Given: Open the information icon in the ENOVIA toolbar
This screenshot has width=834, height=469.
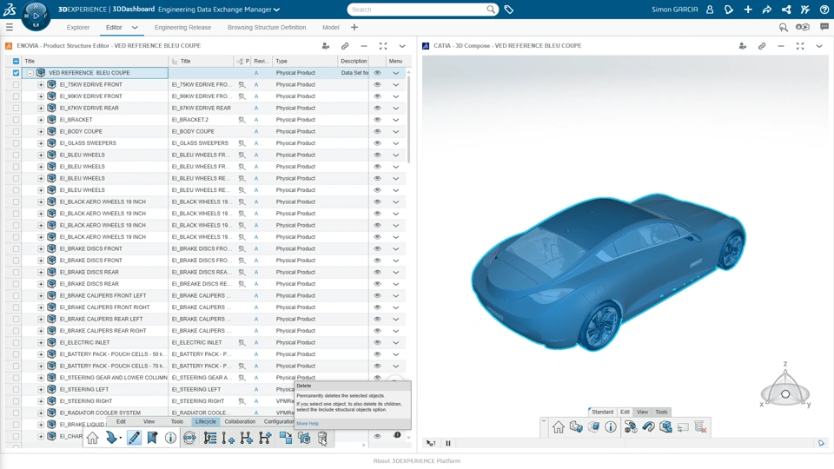Looking at the screenshot, I should tap(170, 438).
